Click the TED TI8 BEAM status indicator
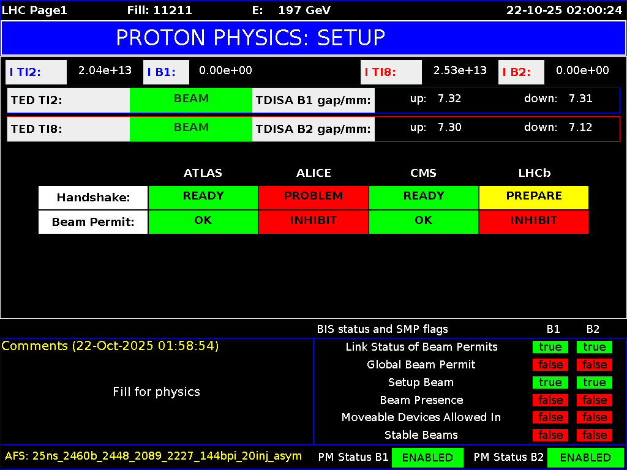Image resolution: width=627 pixels, height=470 pixels. click(190, 127)
